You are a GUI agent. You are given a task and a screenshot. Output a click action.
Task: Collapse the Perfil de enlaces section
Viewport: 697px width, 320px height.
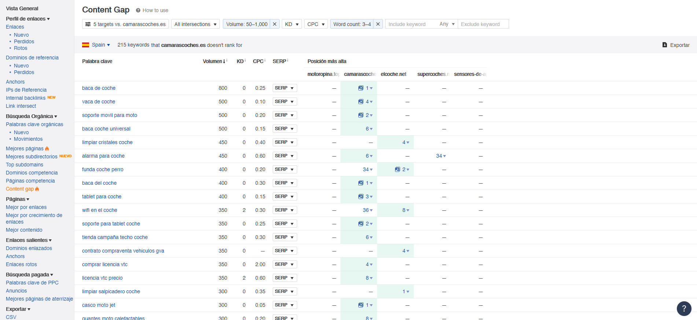point(28,19)
